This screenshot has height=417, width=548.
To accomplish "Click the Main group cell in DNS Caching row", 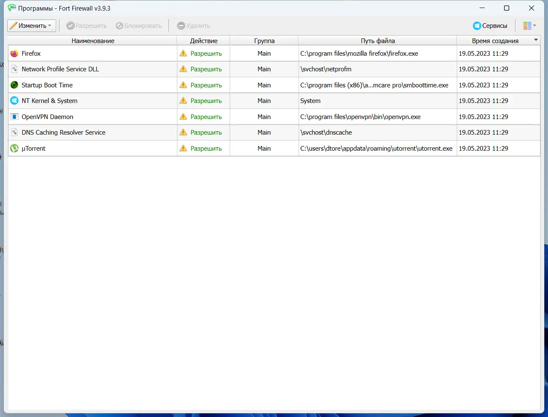I will click(x=264, y=133).
